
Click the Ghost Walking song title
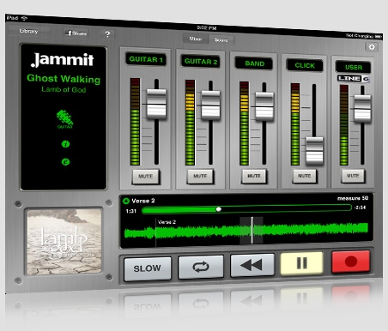pyautogui.click(x=64, y=79)
